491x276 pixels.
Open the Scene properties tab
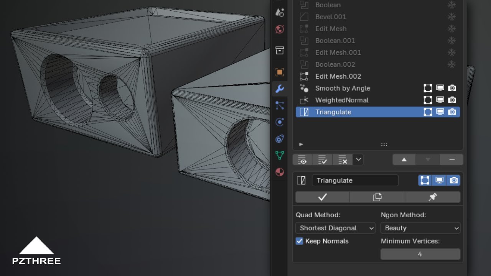pos(280,13)
